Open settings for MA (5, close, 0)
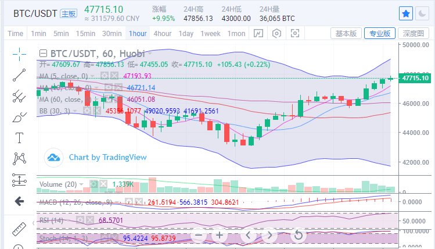 (105, 76)
